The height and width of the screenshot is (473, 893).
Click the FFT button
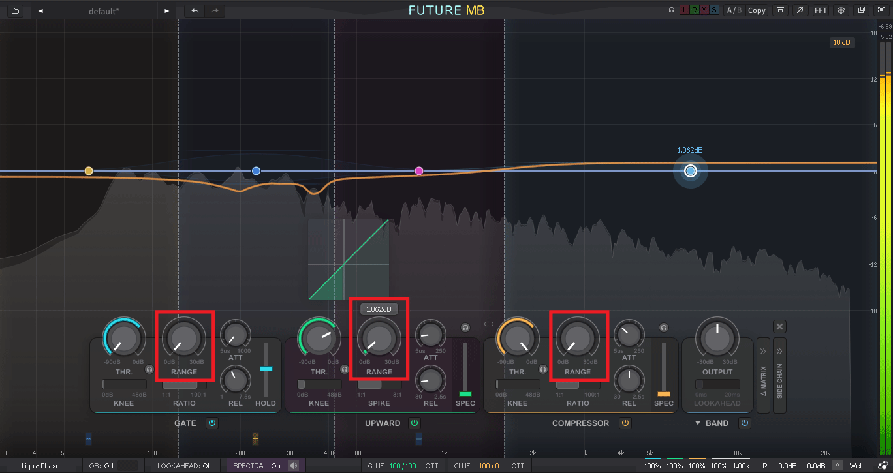(821, 10)
